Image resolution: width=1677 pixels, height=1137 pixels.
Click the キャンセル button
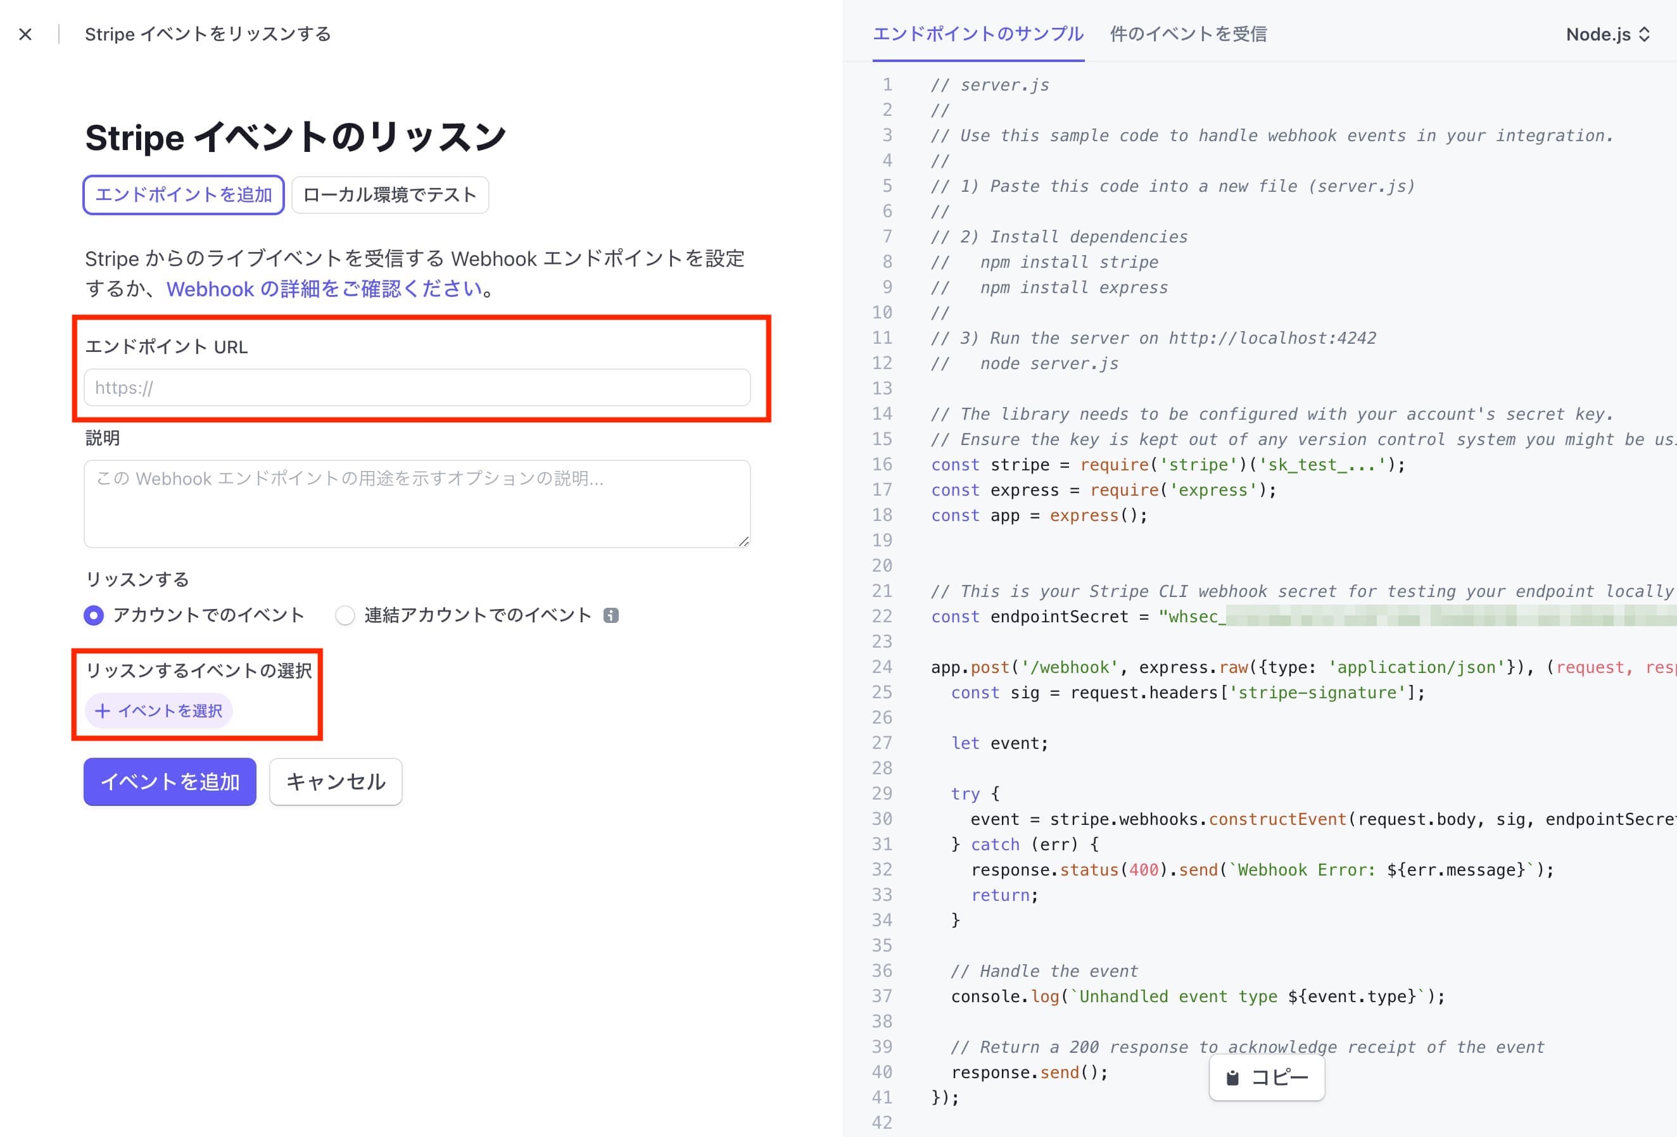pyautogui.click(x=336, y=781)
